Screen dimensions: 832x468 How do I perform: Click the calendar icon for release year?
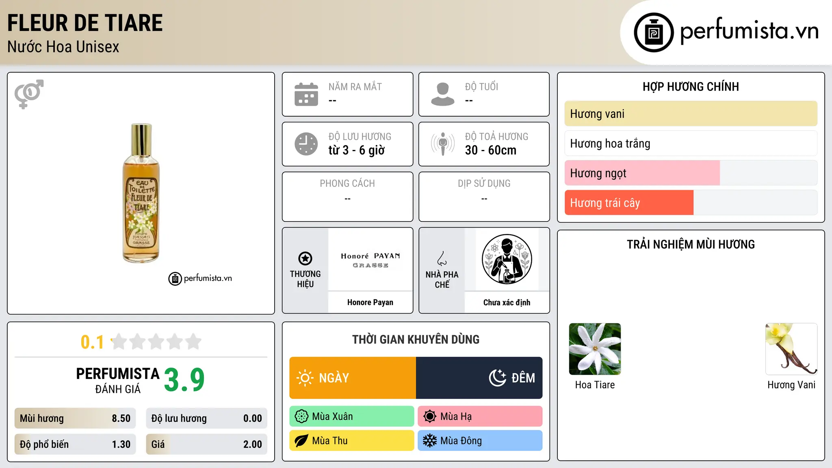coord(306,94)
